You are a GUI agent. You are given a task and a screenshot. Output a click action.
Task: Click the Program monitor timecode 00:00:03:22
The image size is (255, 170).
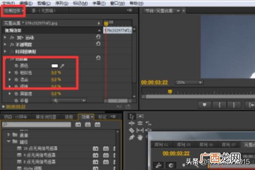coord(154,82)
